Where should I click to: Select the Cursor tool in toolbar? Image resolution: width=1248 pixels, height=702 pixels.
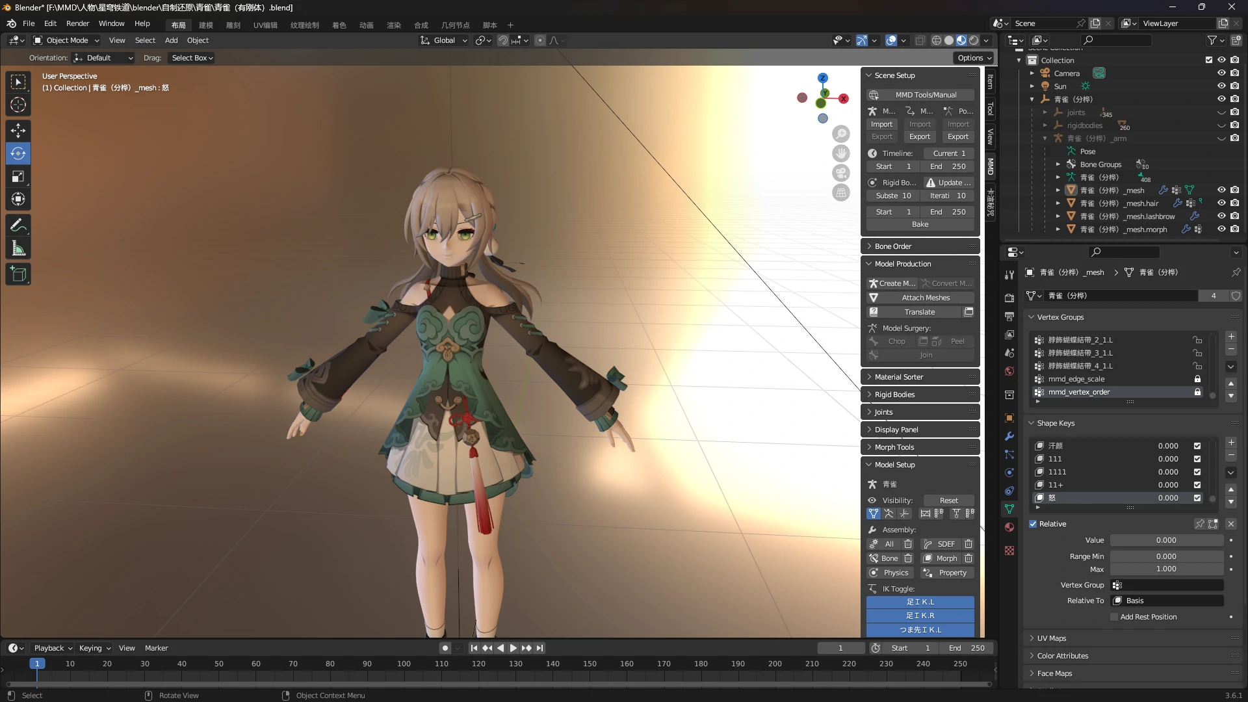point(18,105)
